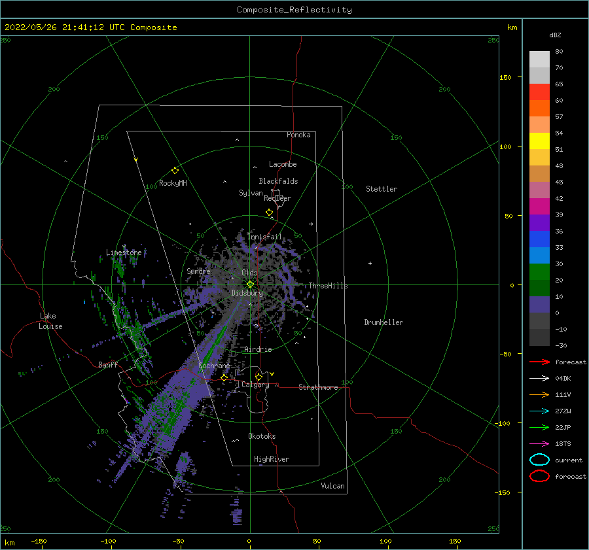This screenshot has width=589, height=550.
Task: Click the yellow diamond marker beside RockyMH
Action: pyautogui.click(x=175, y=171)
